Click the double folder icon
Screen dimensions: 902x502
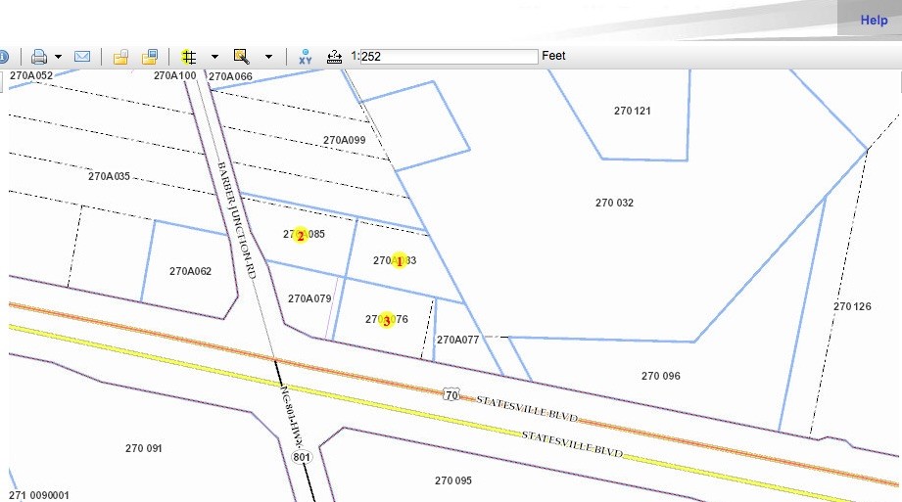pyautogui.click(x=150, y=57)
